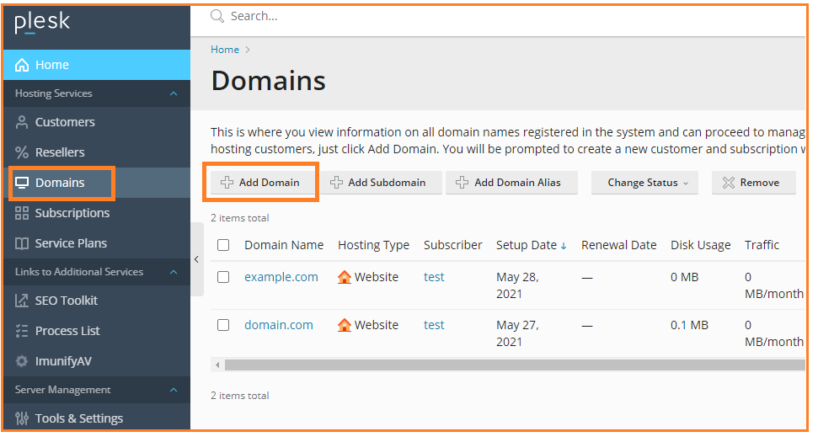Click the Process List icon

point(22,331)
